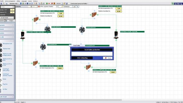The height and width of the screenshot is (103, 183).
Task: Open the Modify menu
Action: click(x=2, y=1)
